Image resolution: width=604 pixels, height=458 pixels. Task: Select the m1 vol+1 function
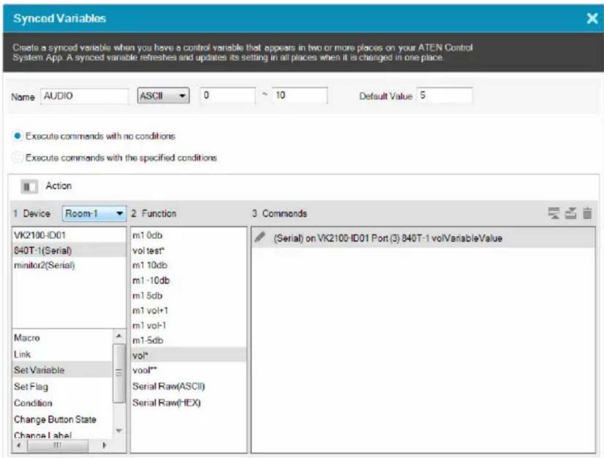coord(188,310)
